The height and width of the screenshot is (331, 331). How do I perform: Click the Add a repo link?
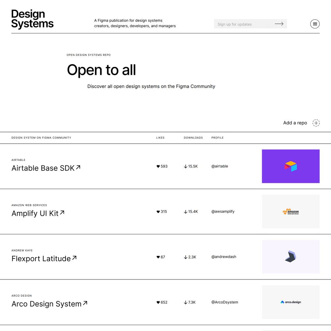click(295, 123)
